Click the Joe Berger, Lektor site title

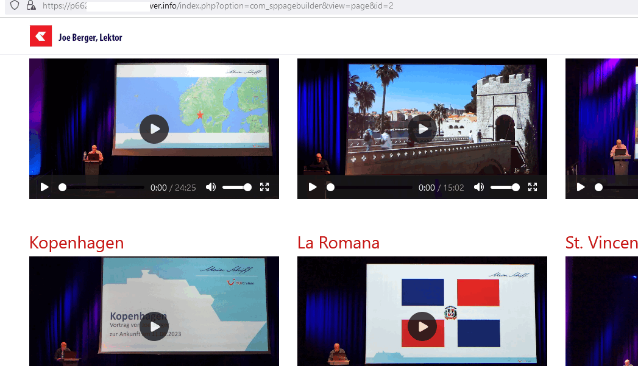(x=90, y=38)
